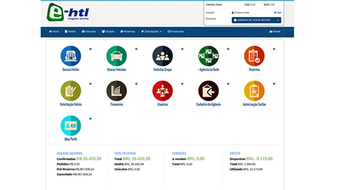
Task: Open Veículos from the navigation bar
Action: coord(89,32)
